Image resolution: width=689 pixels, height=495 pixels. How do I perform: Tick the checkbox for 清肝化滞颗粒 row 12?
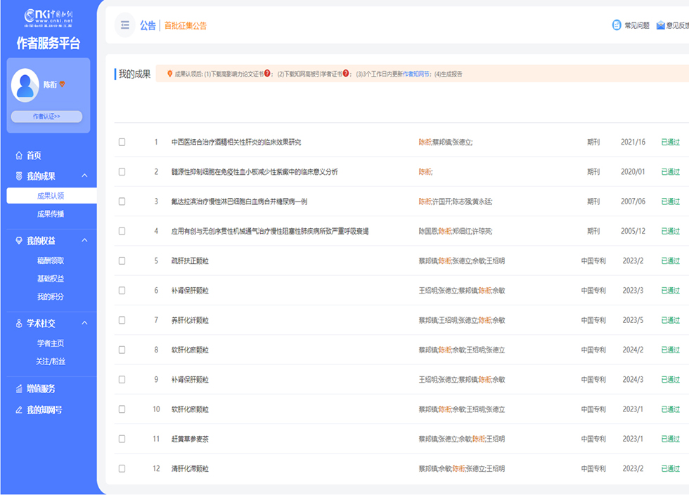[x=122, y=468]
